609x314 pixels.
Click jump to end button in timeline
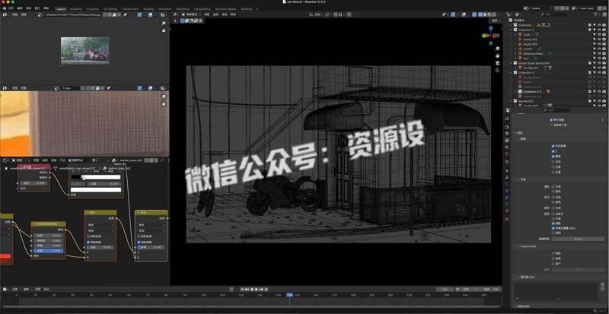coord(266,289)
